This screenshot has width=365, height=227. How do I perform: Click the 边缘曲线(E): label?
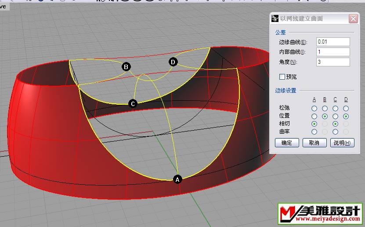[x=293, y=42]
